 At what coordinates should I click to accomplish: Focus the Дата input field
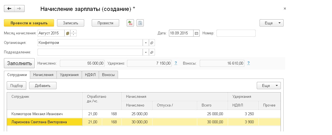tap(181, 33)
